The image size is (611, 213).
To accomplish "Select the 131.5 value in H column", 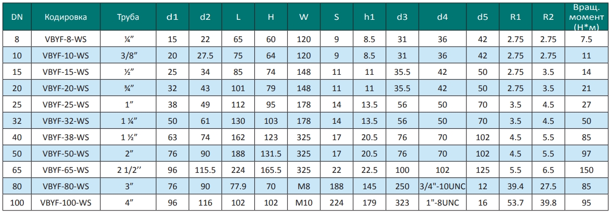I will click(x=271, y=154).
